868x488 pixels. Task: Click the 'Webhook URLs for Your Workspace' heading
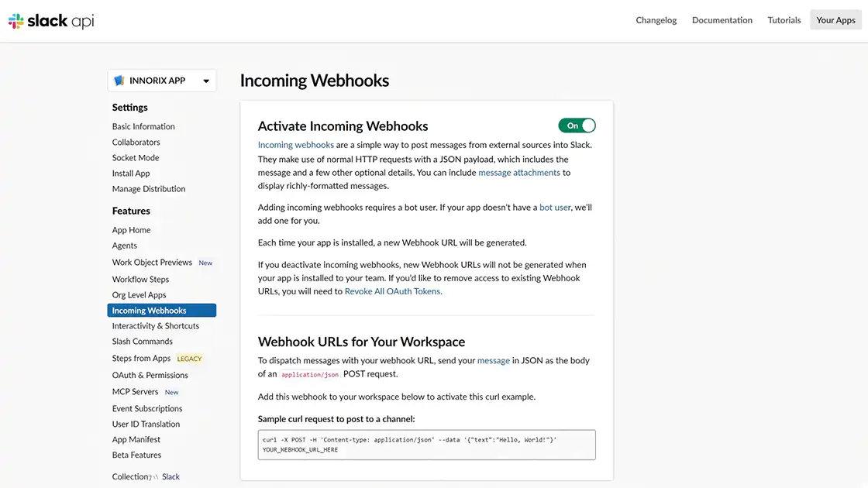pos(361,342)
